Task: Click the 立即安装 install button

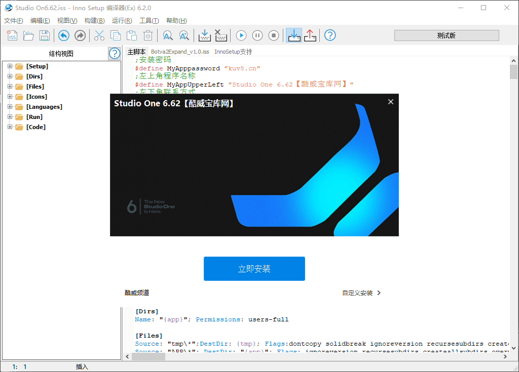Action: click(x=254, y=269)
